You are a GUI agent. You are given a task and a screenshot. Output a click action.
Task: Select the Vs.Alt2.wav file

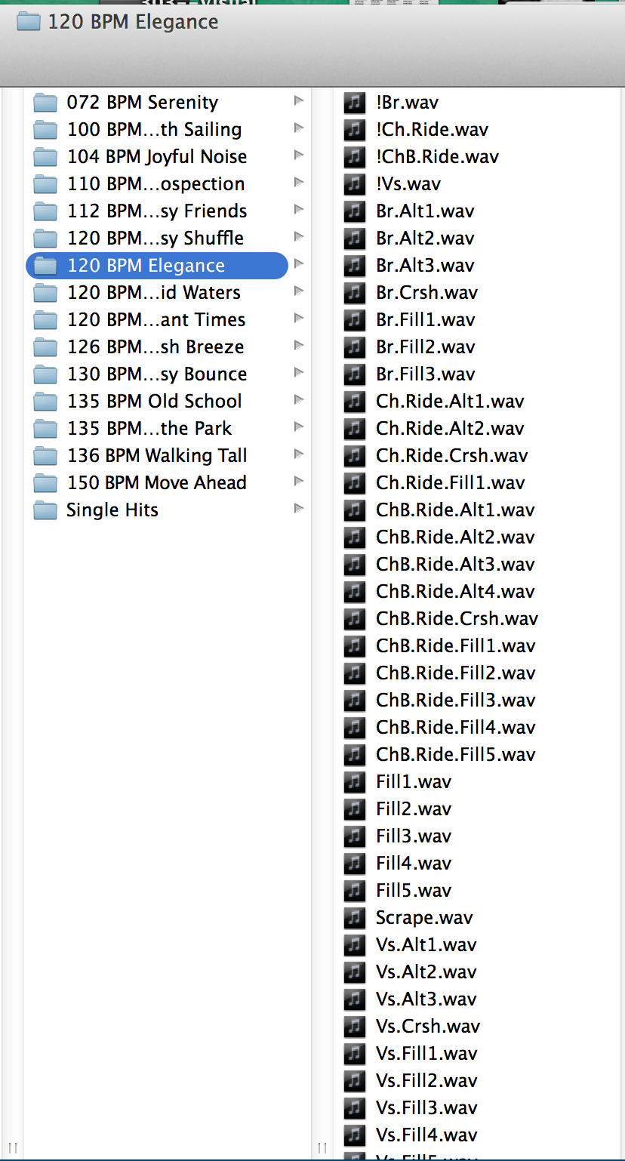point(426,972)
